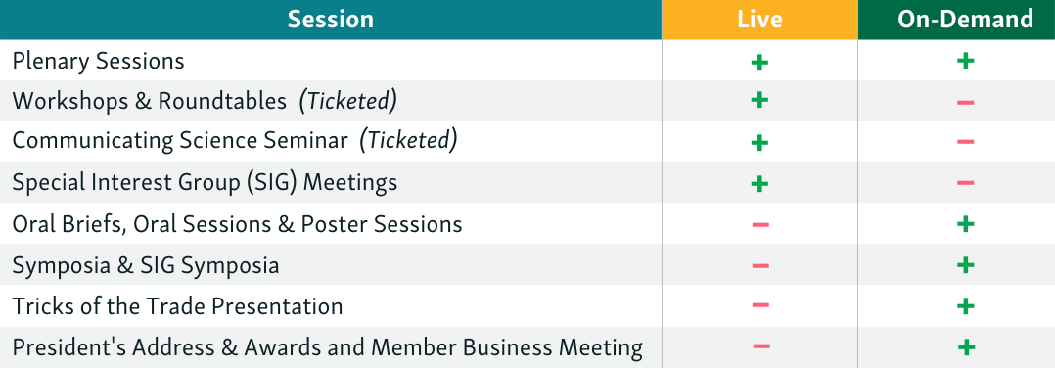Click the red minus On-Demand for Workshops & Roundtables
This screenshot has height=368, width=1055.
(x=965, y=102)
